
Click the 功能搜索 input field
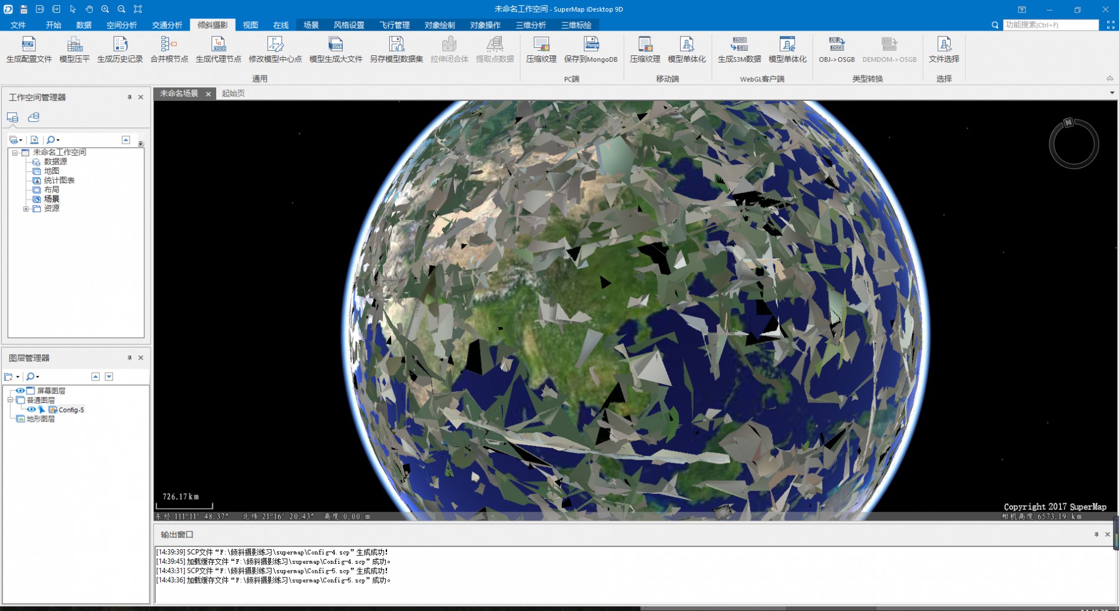(1051, 25)
